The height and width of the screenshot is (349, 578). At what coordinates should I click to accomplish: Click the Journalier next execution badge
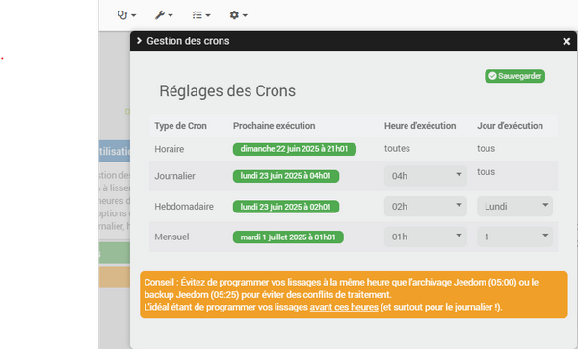(286, 176)
